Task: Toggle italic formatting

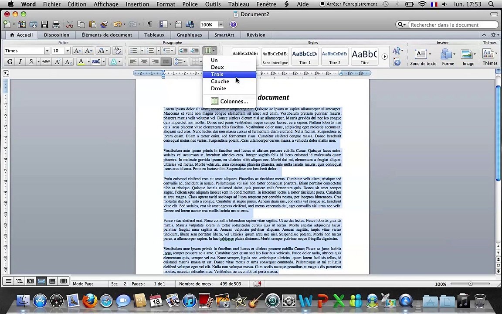Action: [x=20, y=61]
